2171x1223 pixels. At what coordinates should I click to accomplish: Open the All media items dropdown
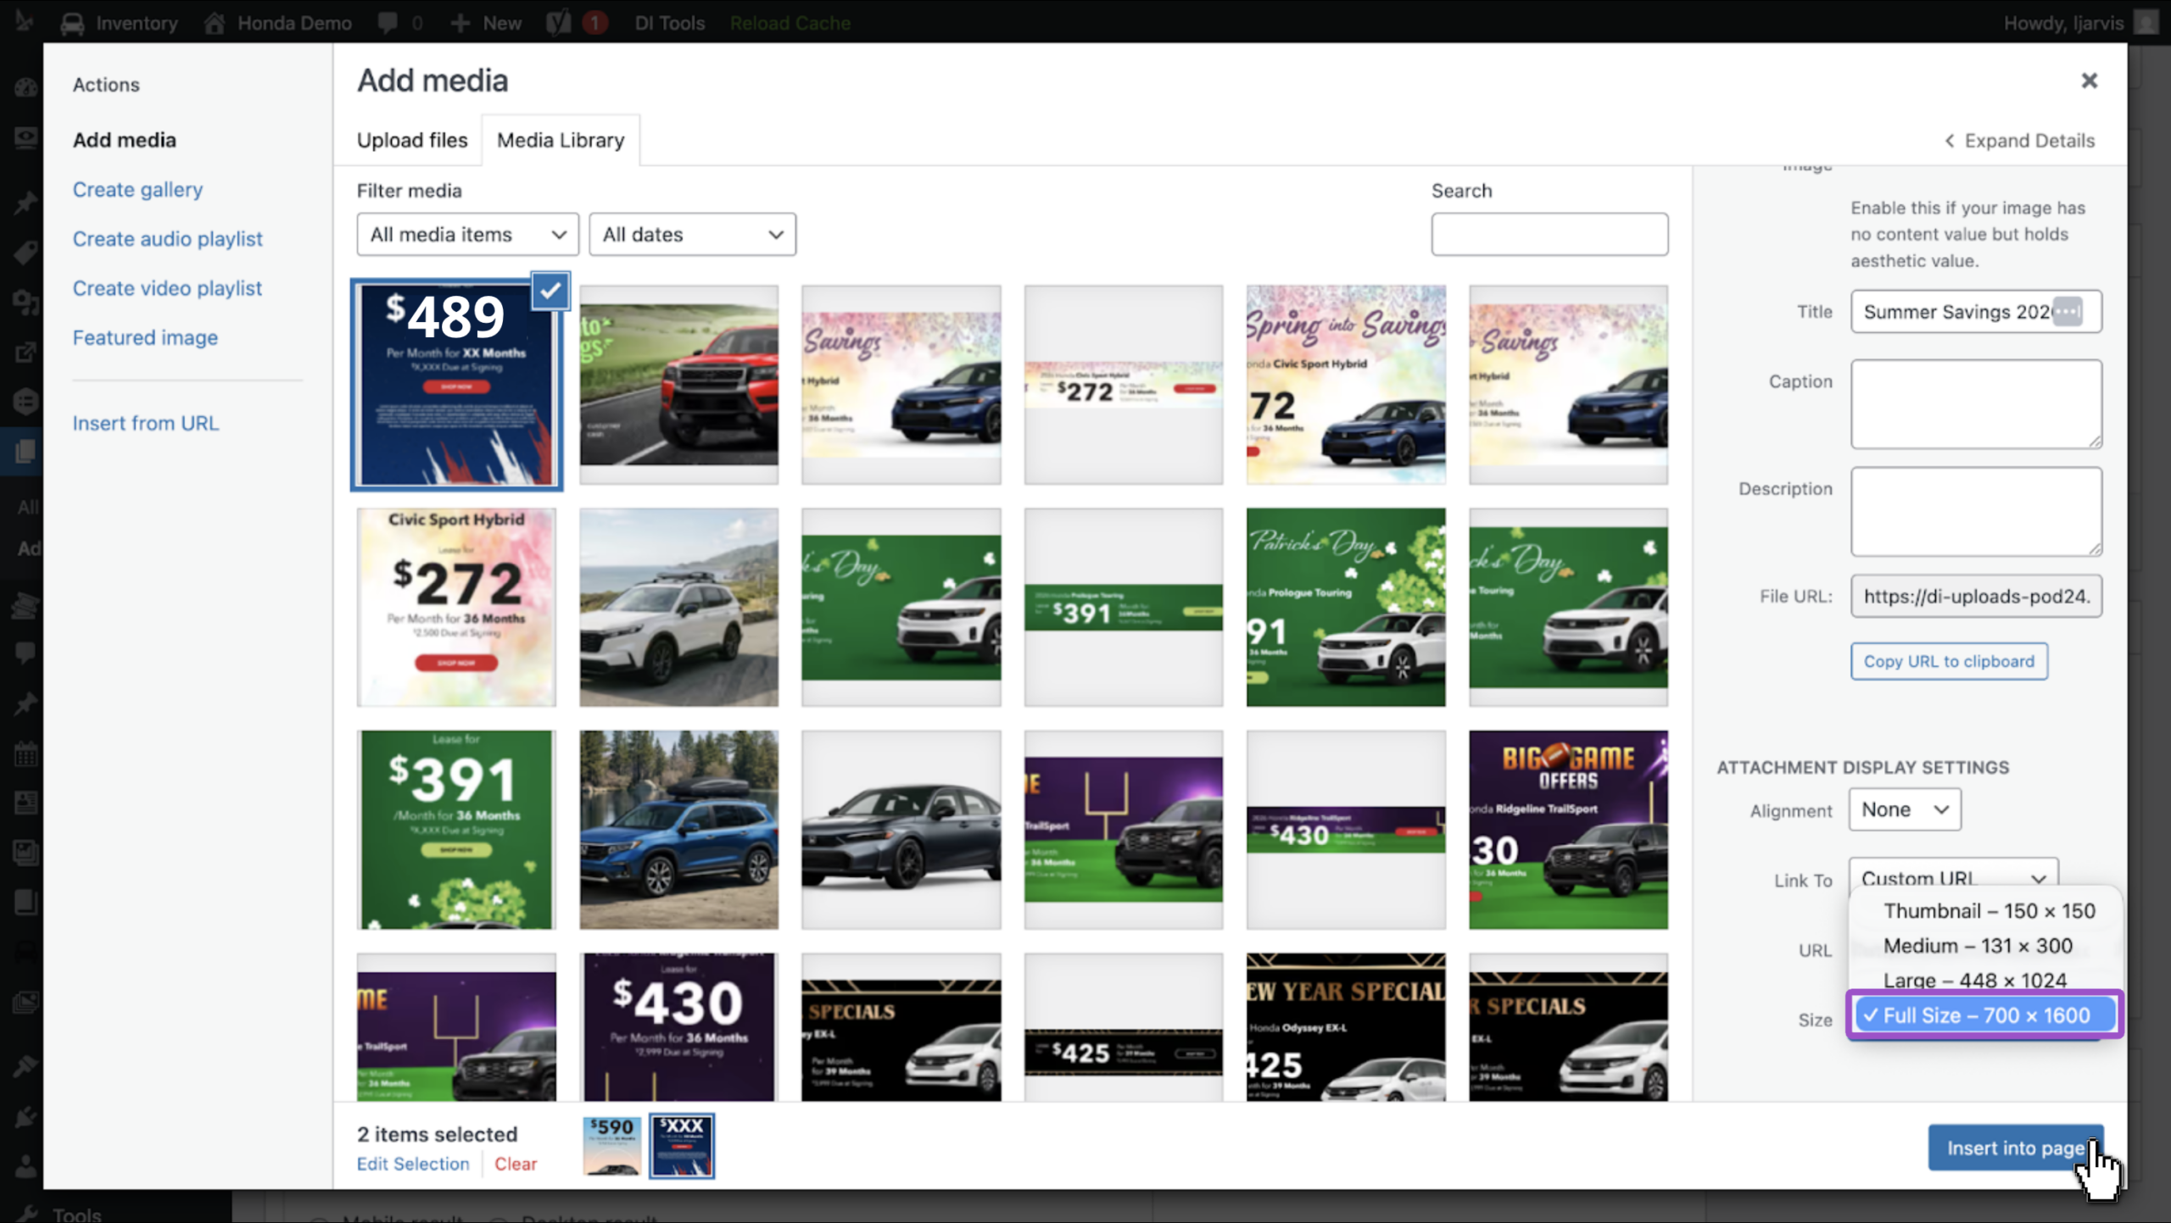(x=467, y=235)
